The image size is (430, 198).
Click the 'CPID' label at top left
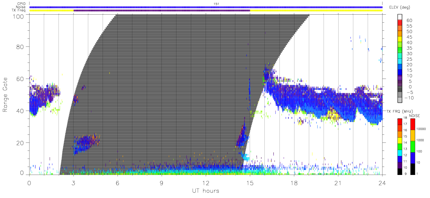(22, 4)
